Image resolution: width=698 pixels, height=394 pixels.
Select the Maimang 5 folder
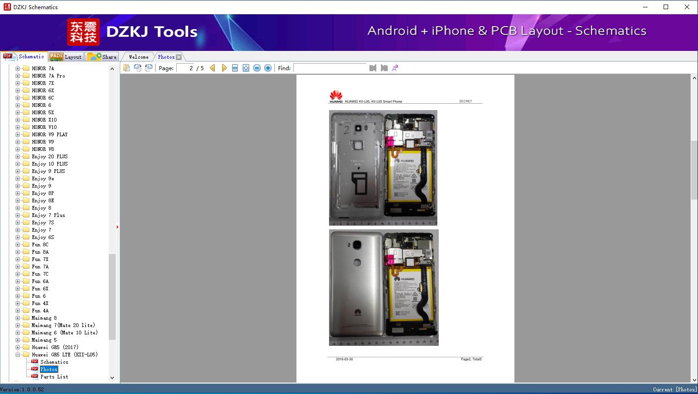pyautogui.click(x=44, y=340)
